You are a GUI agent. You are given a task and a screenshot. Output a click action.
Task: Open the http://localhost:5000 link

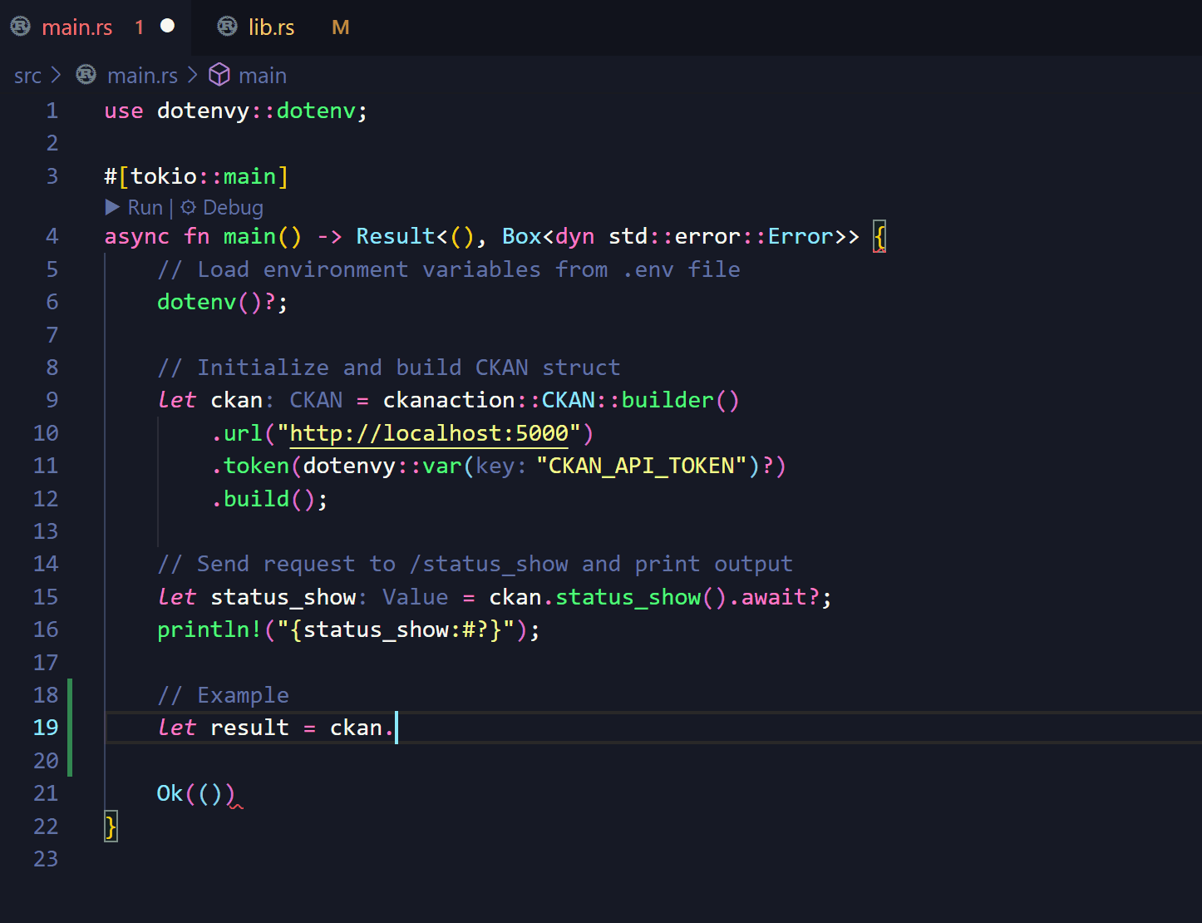point(428,433)
